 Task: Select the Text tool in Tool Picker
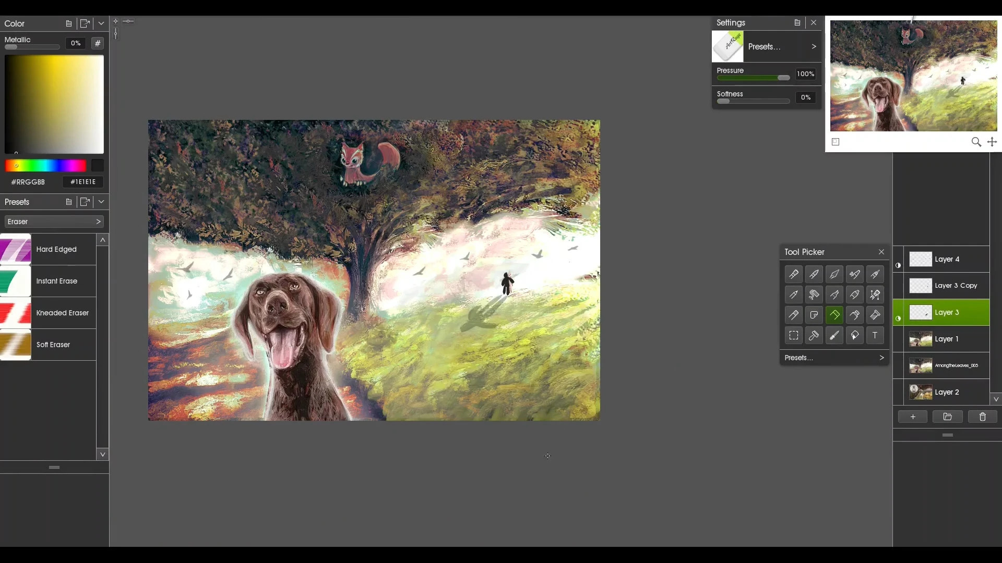[875, 335]
